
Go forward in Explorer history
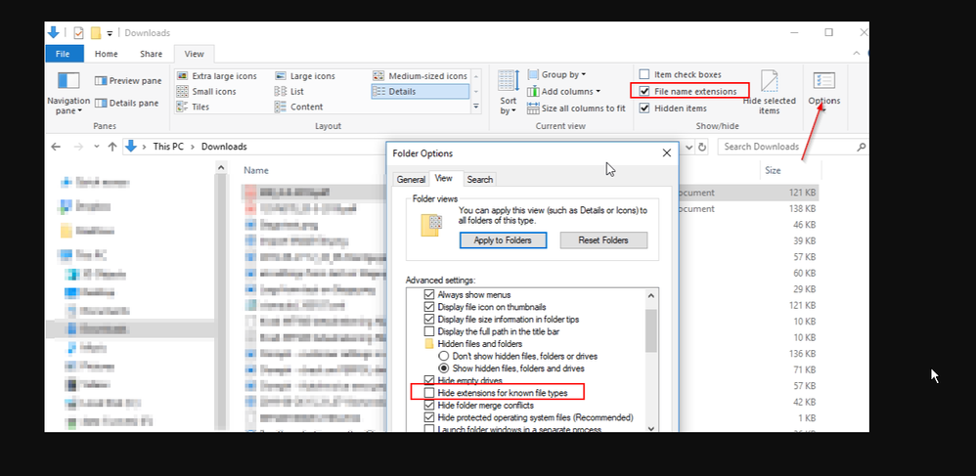pyautogui.click(x=78, y=147)
